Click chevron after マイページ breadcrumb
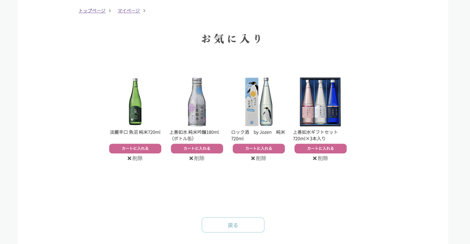 pyautogui.click(x=144, y=11)
